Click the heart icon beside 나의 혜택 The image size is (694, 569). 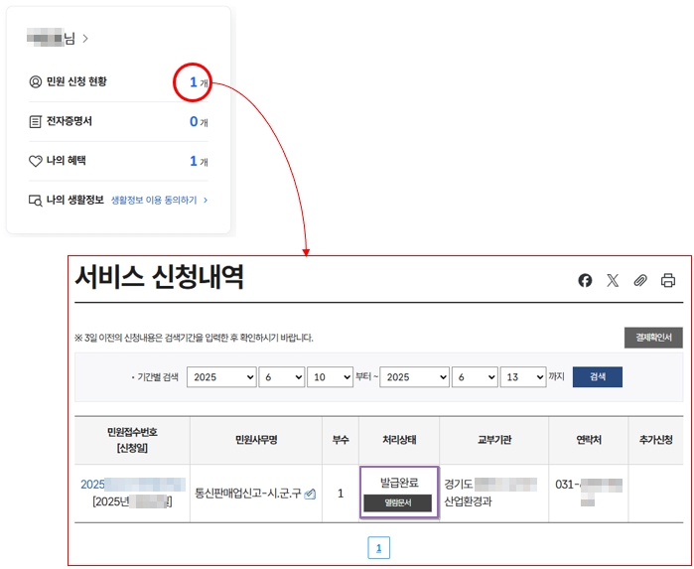click(36, 161)
